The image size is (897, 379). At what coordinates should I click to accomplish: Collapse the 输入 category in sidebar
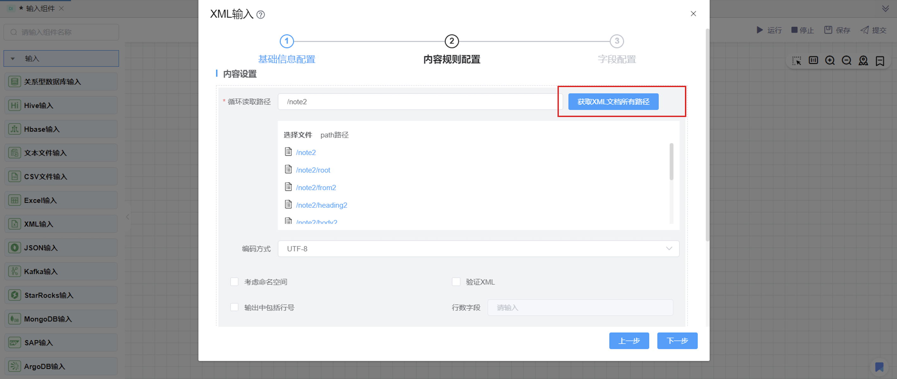tap(13, 59)
